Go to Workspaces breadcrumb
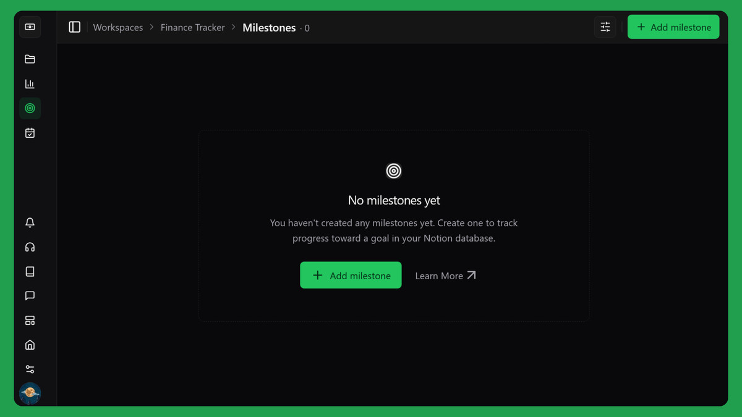742x417 pixels. [x=118, y=27]
